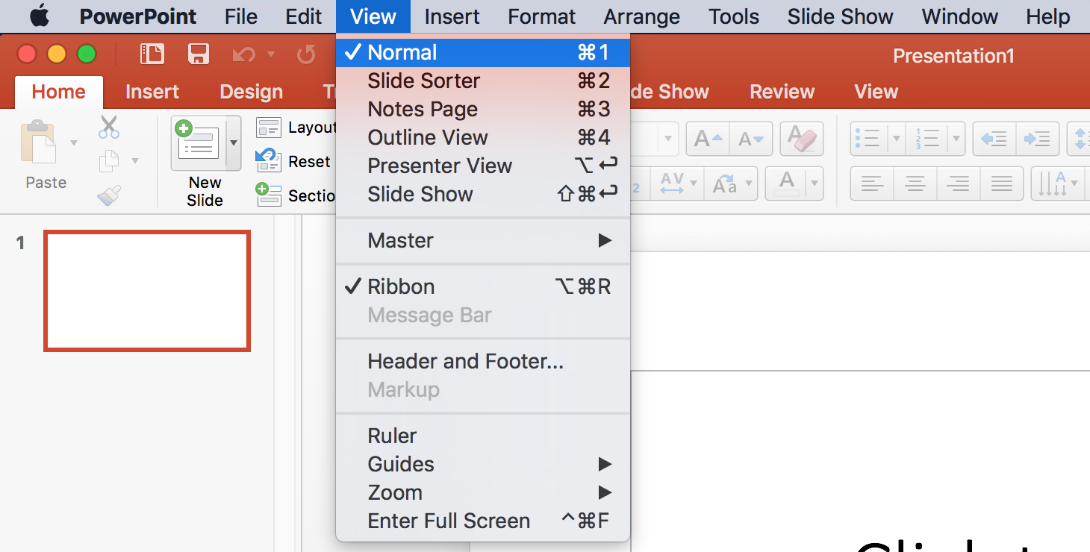The image size is (1090, 552).
Task: Open the Bullets style dropdown arrow
Action: [x=897, y=139]
